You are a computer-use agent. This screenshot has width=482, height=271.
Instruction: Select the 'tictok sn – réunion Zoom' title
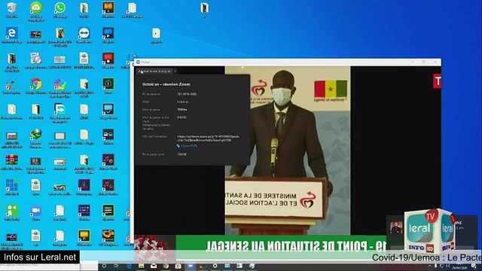pyautogui.click(x=166, y=84)
